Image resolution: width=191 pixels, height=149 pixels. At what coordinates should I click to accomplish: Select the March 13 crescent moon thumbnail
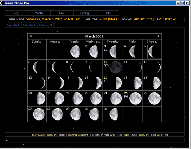tap(43, 83)
